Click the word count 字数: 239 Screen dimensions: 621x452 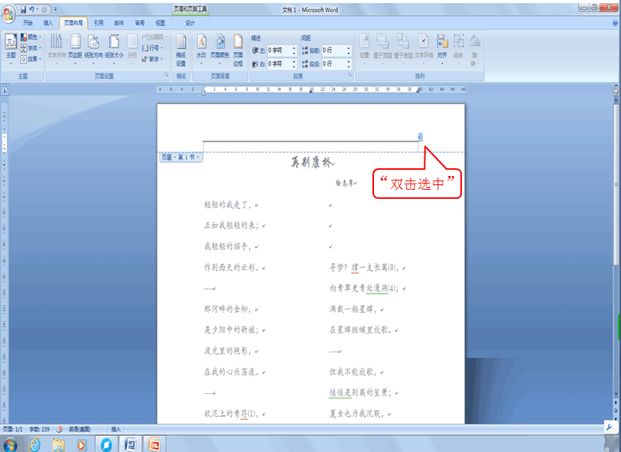40,429
